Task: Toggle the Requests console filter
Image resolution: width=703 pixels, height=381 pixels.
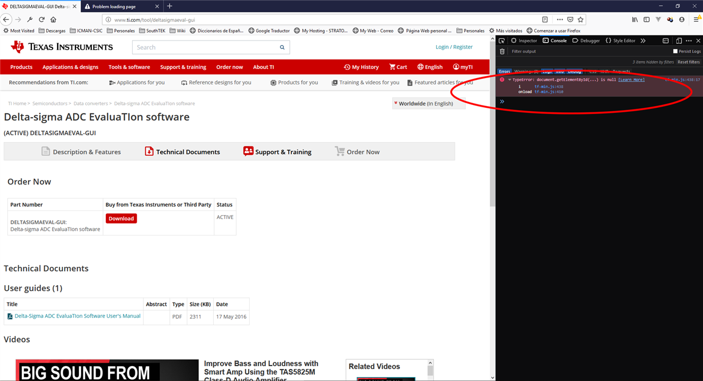Action: pyautogui.click(x=621, y=71)
